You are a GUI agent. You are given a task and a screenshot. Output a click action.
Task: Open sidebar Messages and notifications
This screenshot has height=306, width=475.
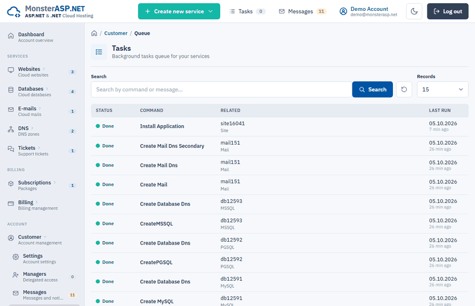(x=44, y=295)
